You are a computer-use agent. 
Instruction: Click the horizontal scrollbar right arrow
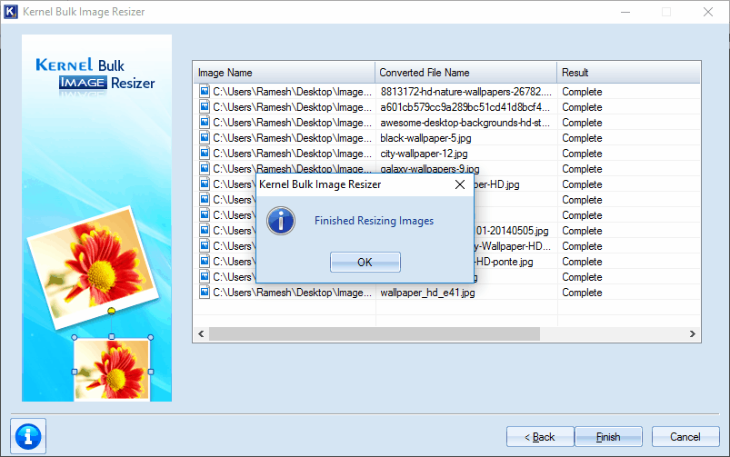pos(693,333)
